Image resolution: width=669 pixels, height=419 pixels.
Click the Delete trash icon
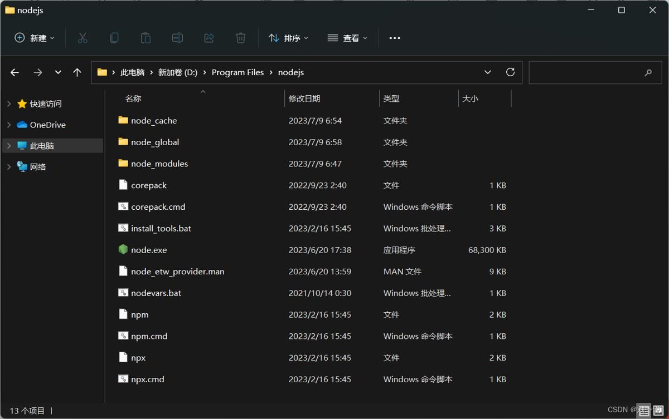(x=240, y=38)
